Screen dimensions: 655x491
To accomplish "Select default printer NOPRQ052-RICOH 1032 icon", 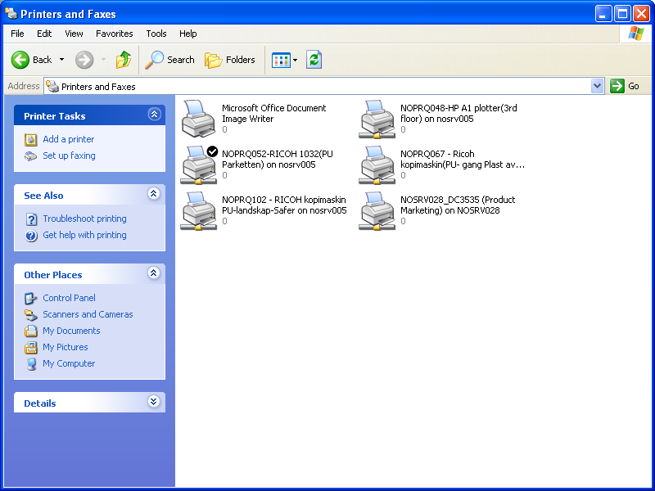I will click(x=198, y=164).
